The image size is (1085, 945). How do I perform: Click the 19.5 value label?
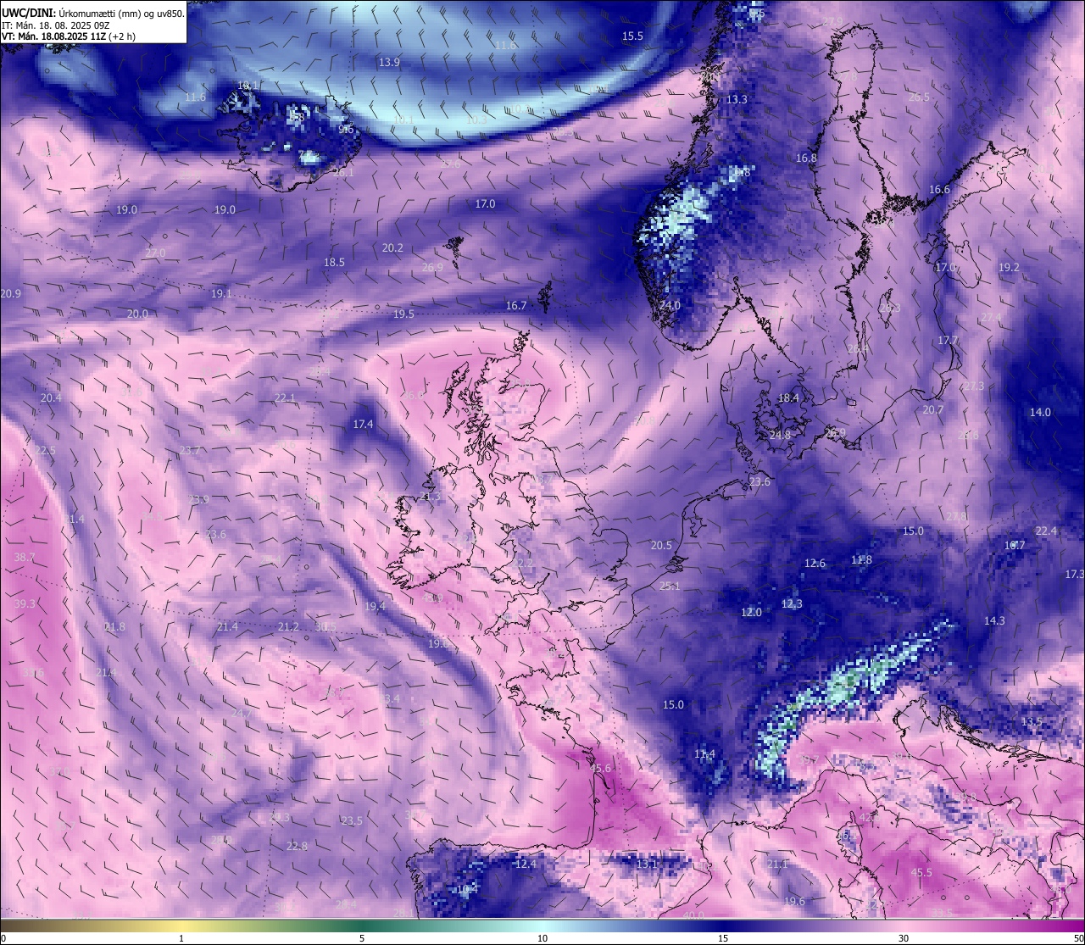coord(403,314)
